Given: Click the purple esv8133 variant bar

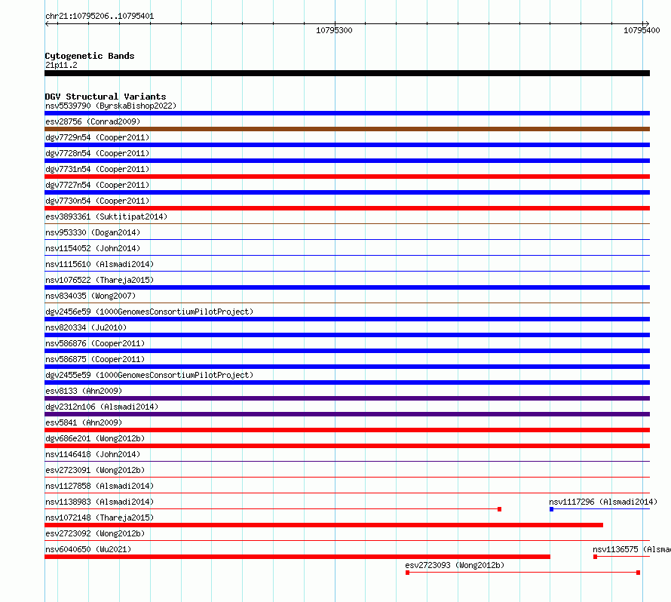Looking at the screenshot, I should click(347, 398).
